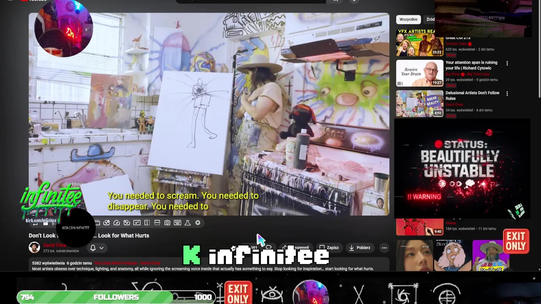541x304 pixels.
Task: Click the toolbar icon left of speed gauge
Action: click(107, 223)
